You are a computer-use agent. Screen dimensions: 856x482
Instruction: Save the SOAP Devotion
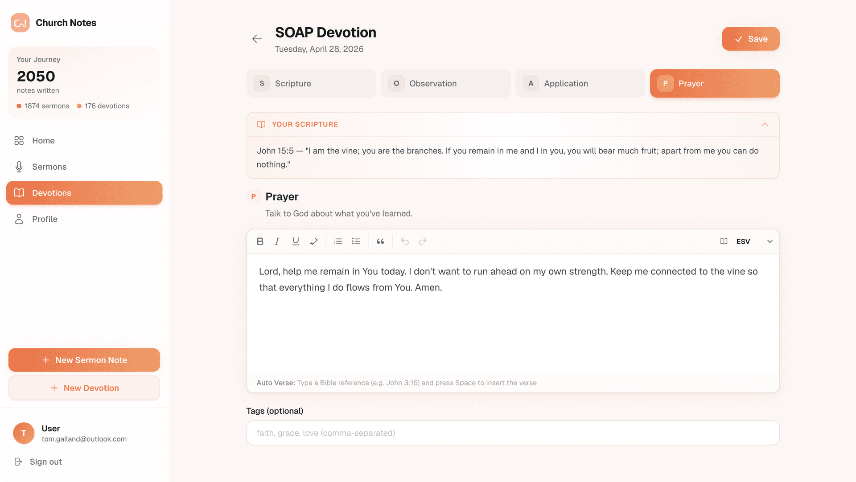(x=751, y=39)
